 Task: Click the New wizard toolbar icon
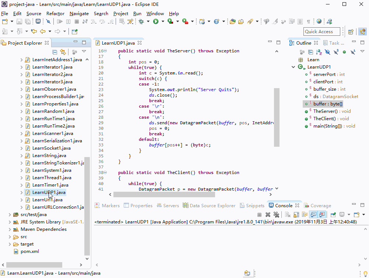5,22
